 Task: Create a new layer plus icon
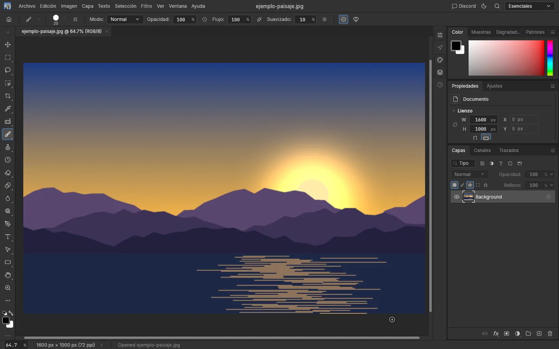539,333
